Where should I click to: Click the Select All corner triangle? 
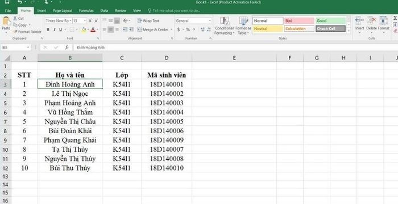7,58
